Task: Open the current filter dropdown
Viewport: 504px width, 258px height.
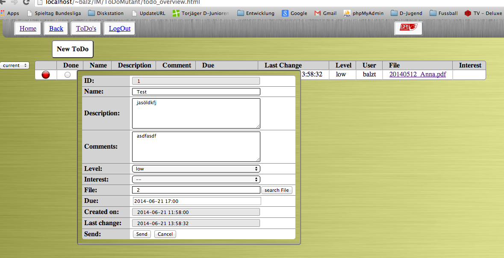Action: 15,65
